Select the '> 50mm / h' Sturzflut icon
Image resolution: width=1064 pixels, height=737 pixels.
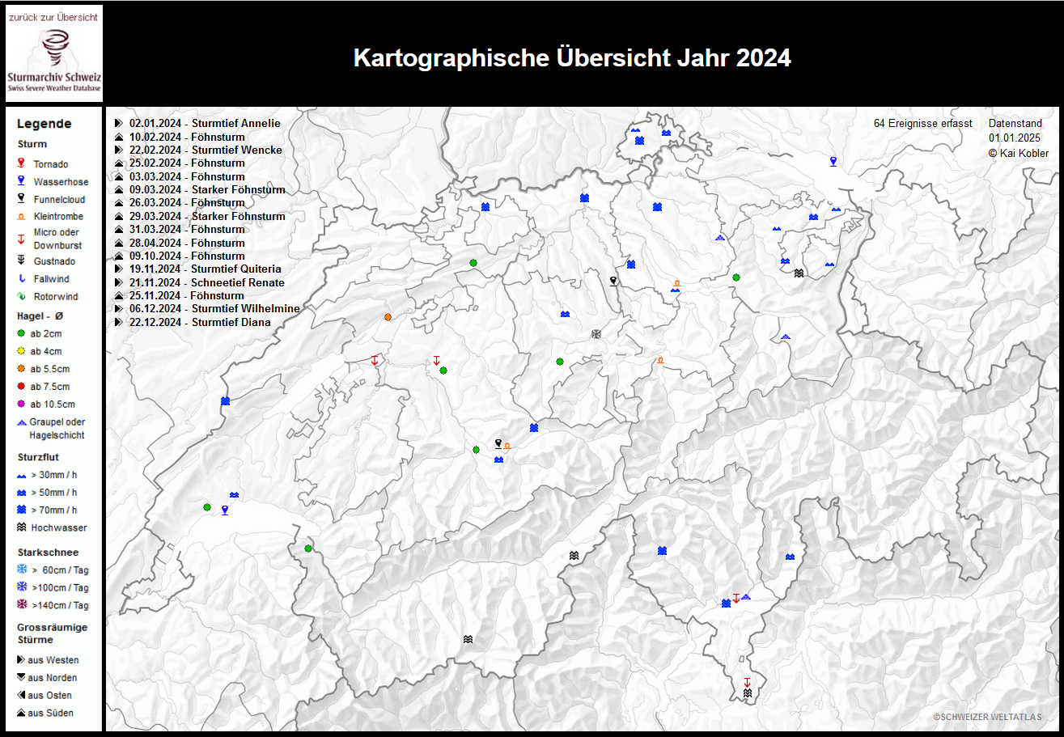click(21, 493)
